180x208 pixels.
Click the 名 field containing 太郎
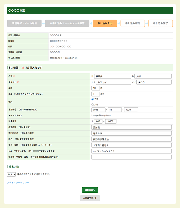(153, 76)
